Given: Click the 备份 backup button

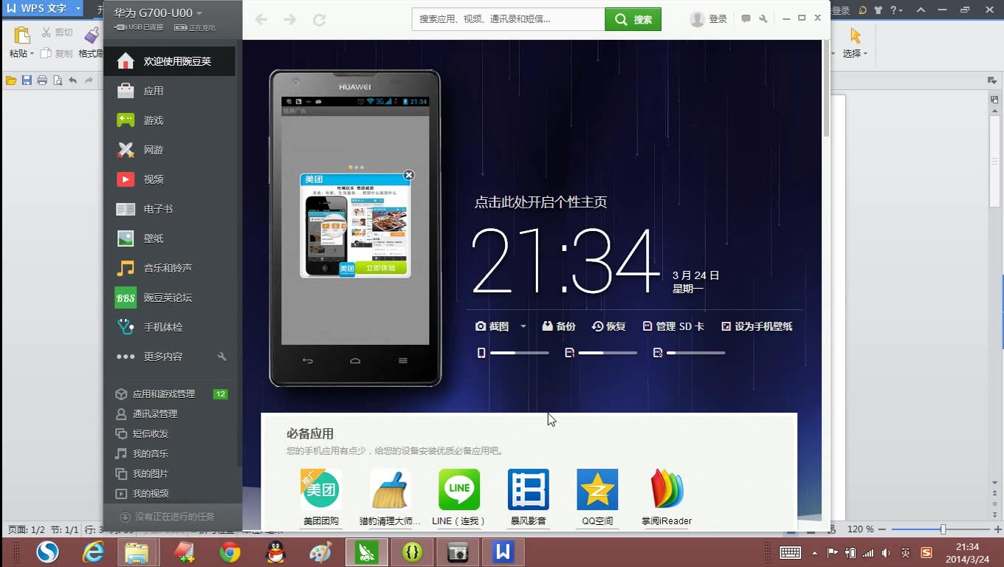Looking at the screenshot, I should pos(559,326).
